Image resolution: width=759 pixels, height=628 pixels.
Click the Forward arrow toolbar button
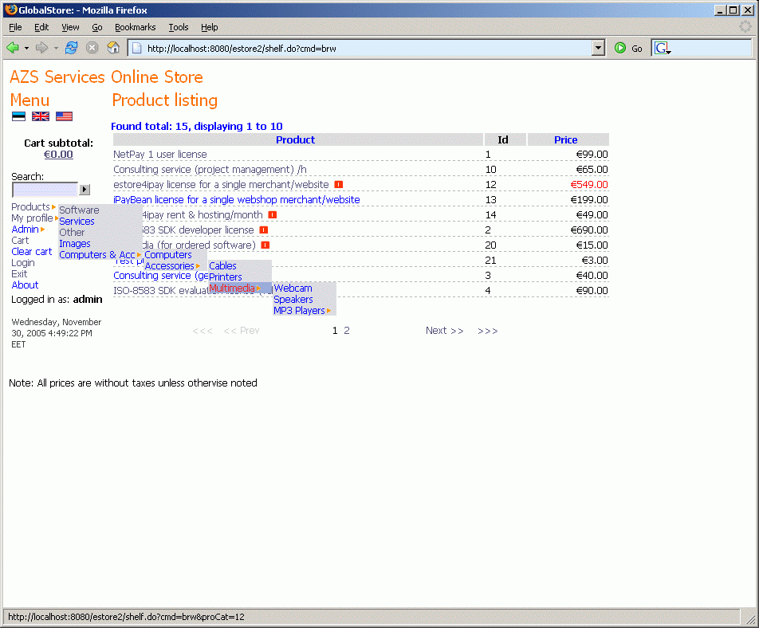click(41, 48)
